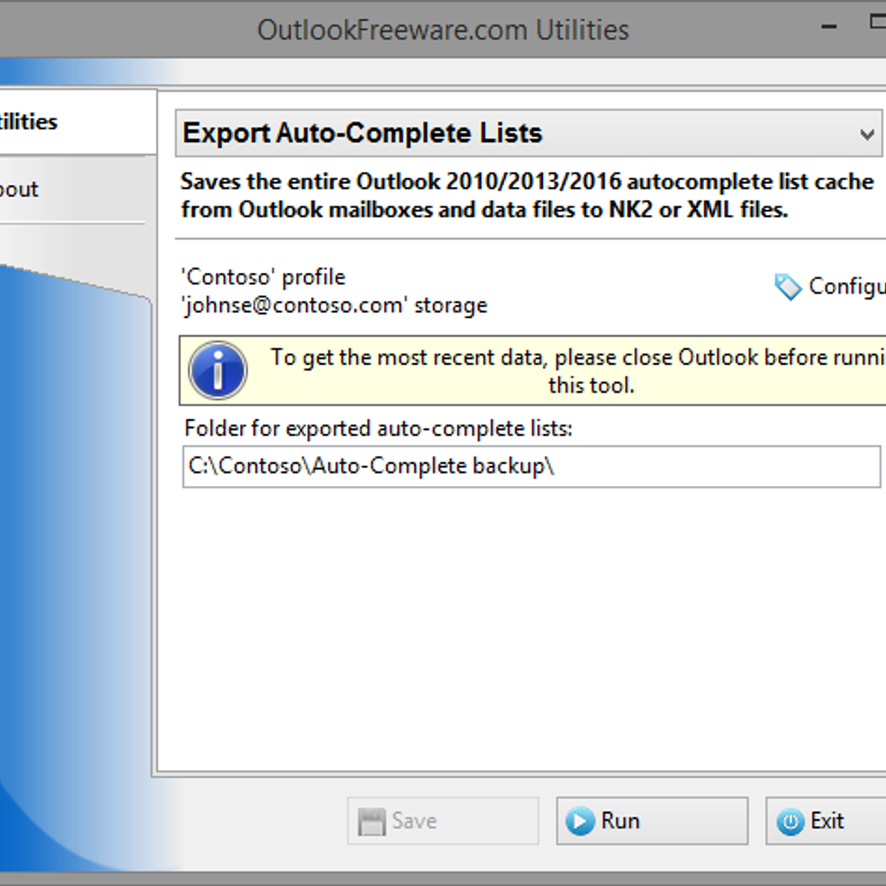Viewport: 886px width, 886px height.
Task: Minimize the OutlookFreeware.com Utilities window
Action: 829,27
